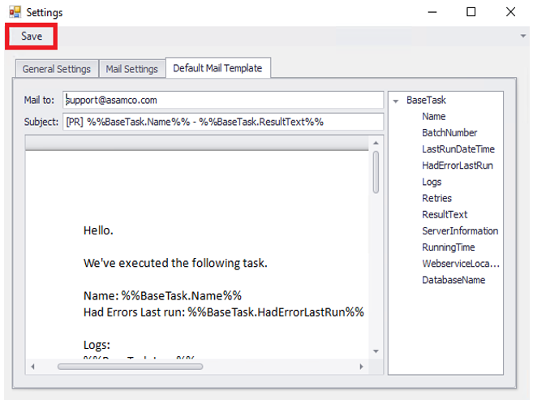Click the Subject input field
533x400 pixels.
coord(222,122)
